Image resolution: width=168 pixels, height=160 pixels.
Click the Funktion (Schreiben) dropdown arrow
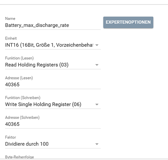tap(97, 104)
